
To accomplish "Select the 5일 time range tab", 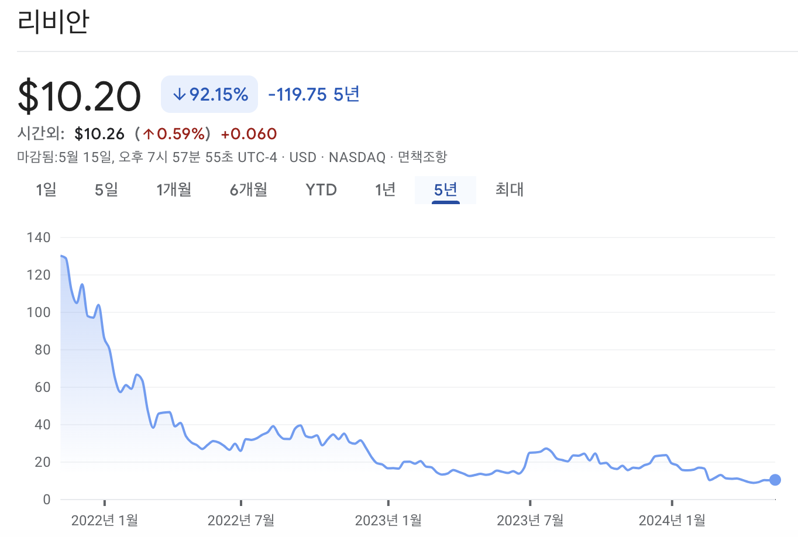I will point(106,190).
